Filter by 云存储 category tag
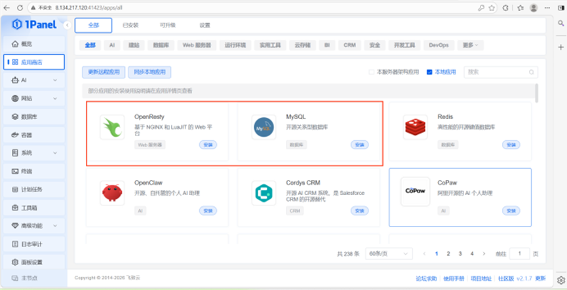The image size is (567, 290). (x=302, y=45)
